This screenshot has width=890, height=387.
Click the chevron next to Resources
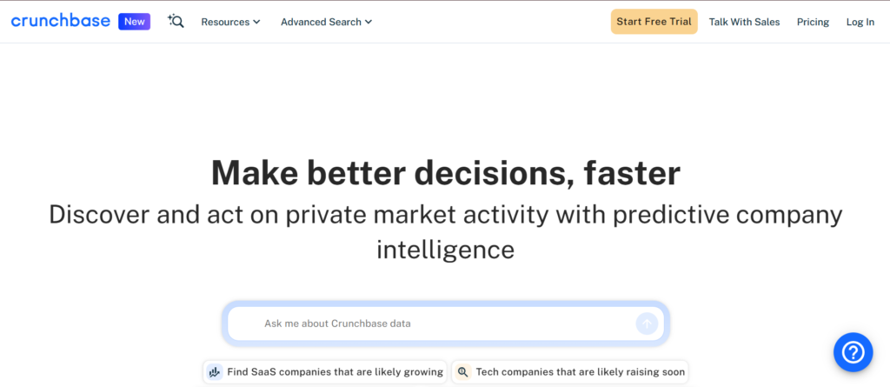point(256,23)
